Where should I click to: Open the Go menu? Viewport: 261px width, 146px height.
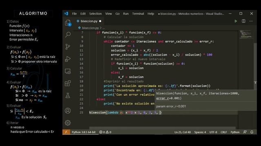click(x=117, y=14)
